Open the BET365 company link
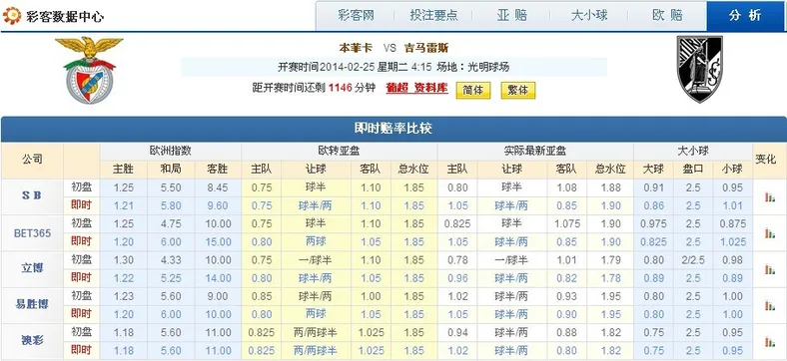This screenshot has height=361, width=787. [x=32, y=233]
